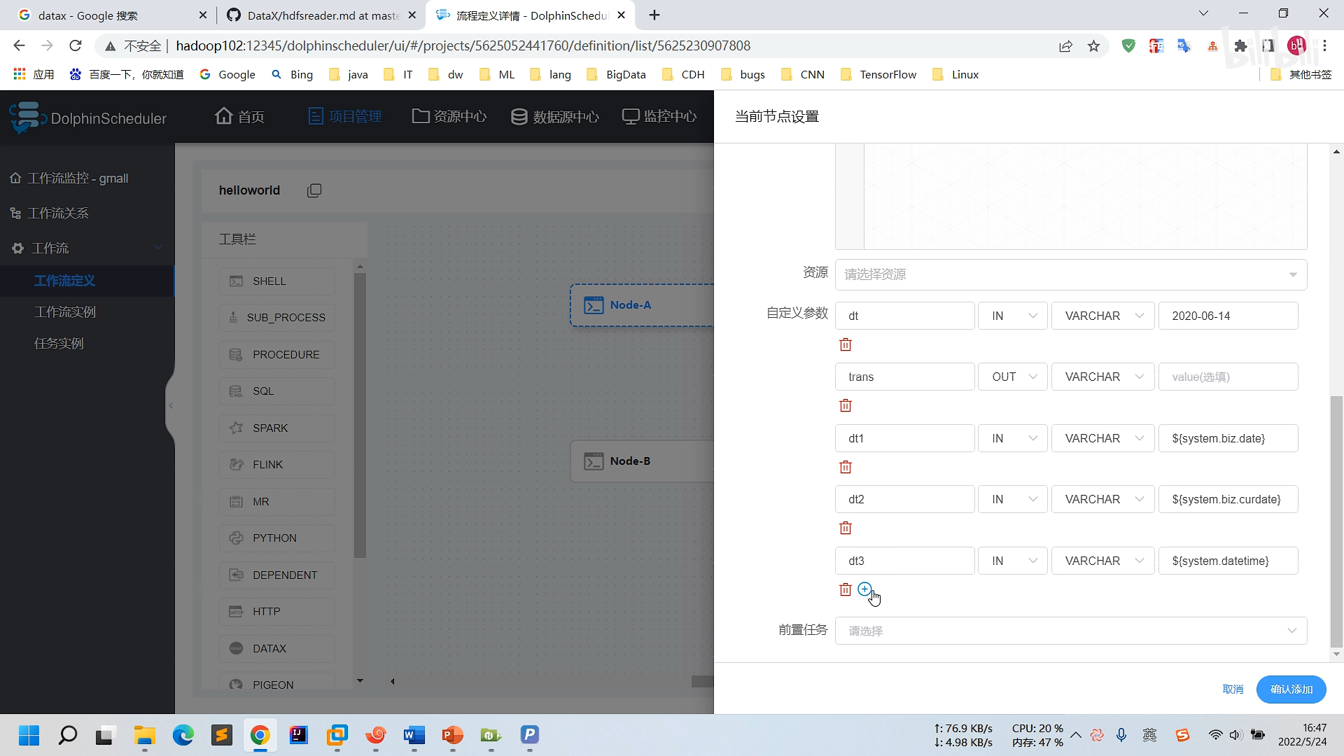Open VARCHAR type dropdown for dt1
Image resolution: width=1344 pixels, height=756 pixels.
pyautogui.click(x=1102, y=438)
